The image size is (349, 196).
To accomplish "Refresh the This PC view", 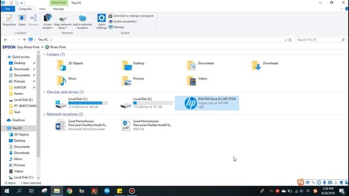I will (290, 40).
